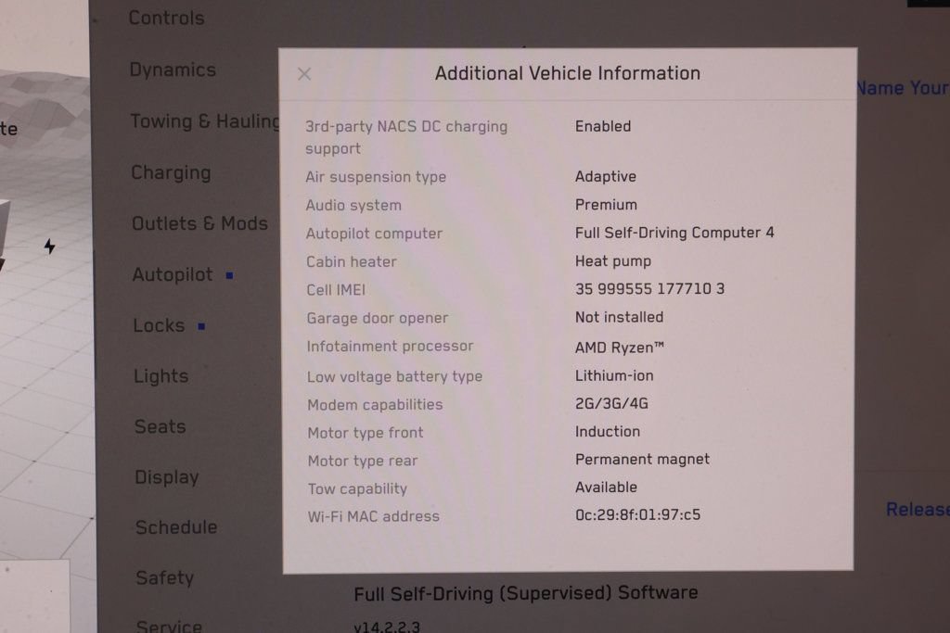Tap the Additional Vehicle Information title
The height and width of the screenshot is (633, 950).
pos(568,73)
